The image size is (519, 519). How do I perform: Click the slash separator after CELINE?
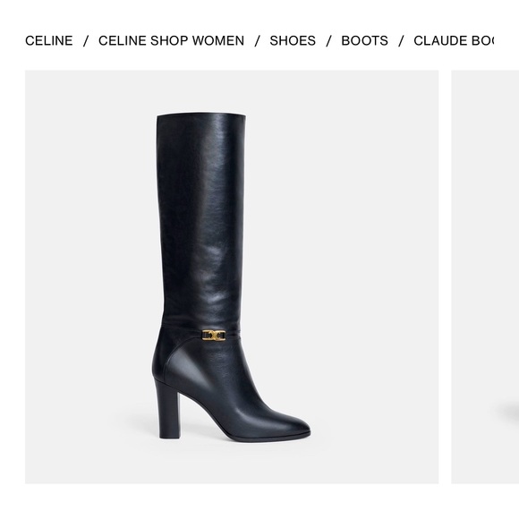pyautogui.click(x=86, y=41)
